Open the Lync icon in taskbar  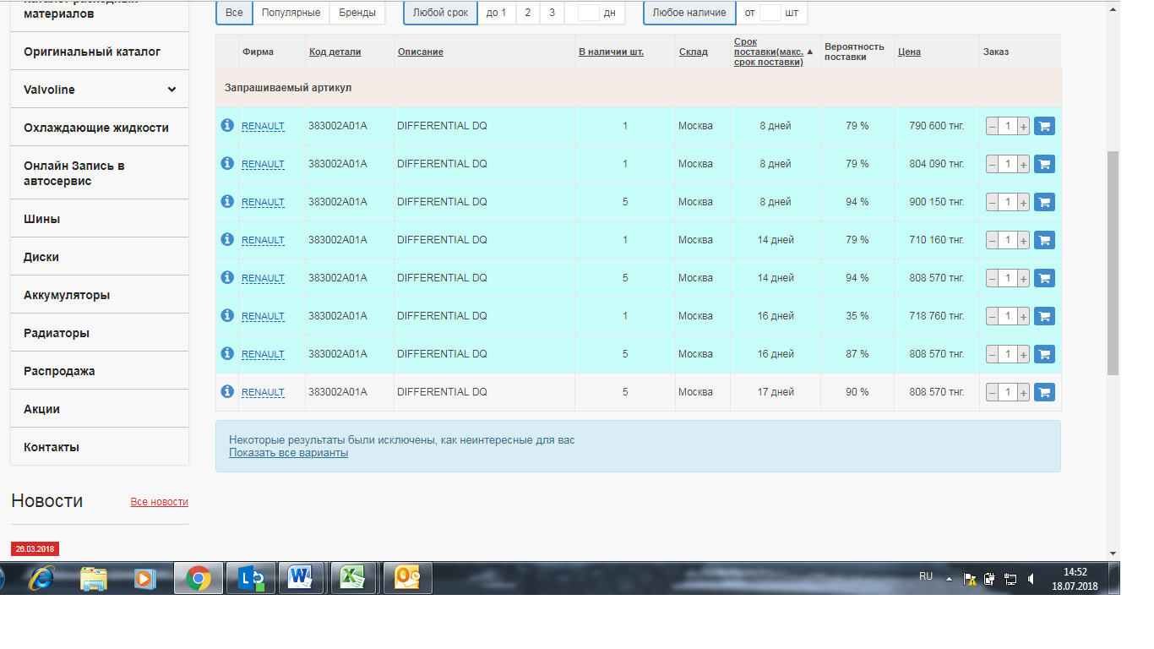coord(251,578)
